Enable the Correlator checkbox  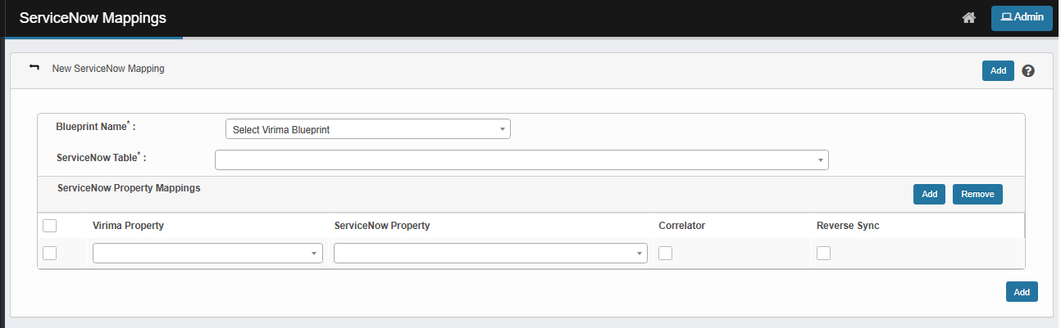[666, 254]
